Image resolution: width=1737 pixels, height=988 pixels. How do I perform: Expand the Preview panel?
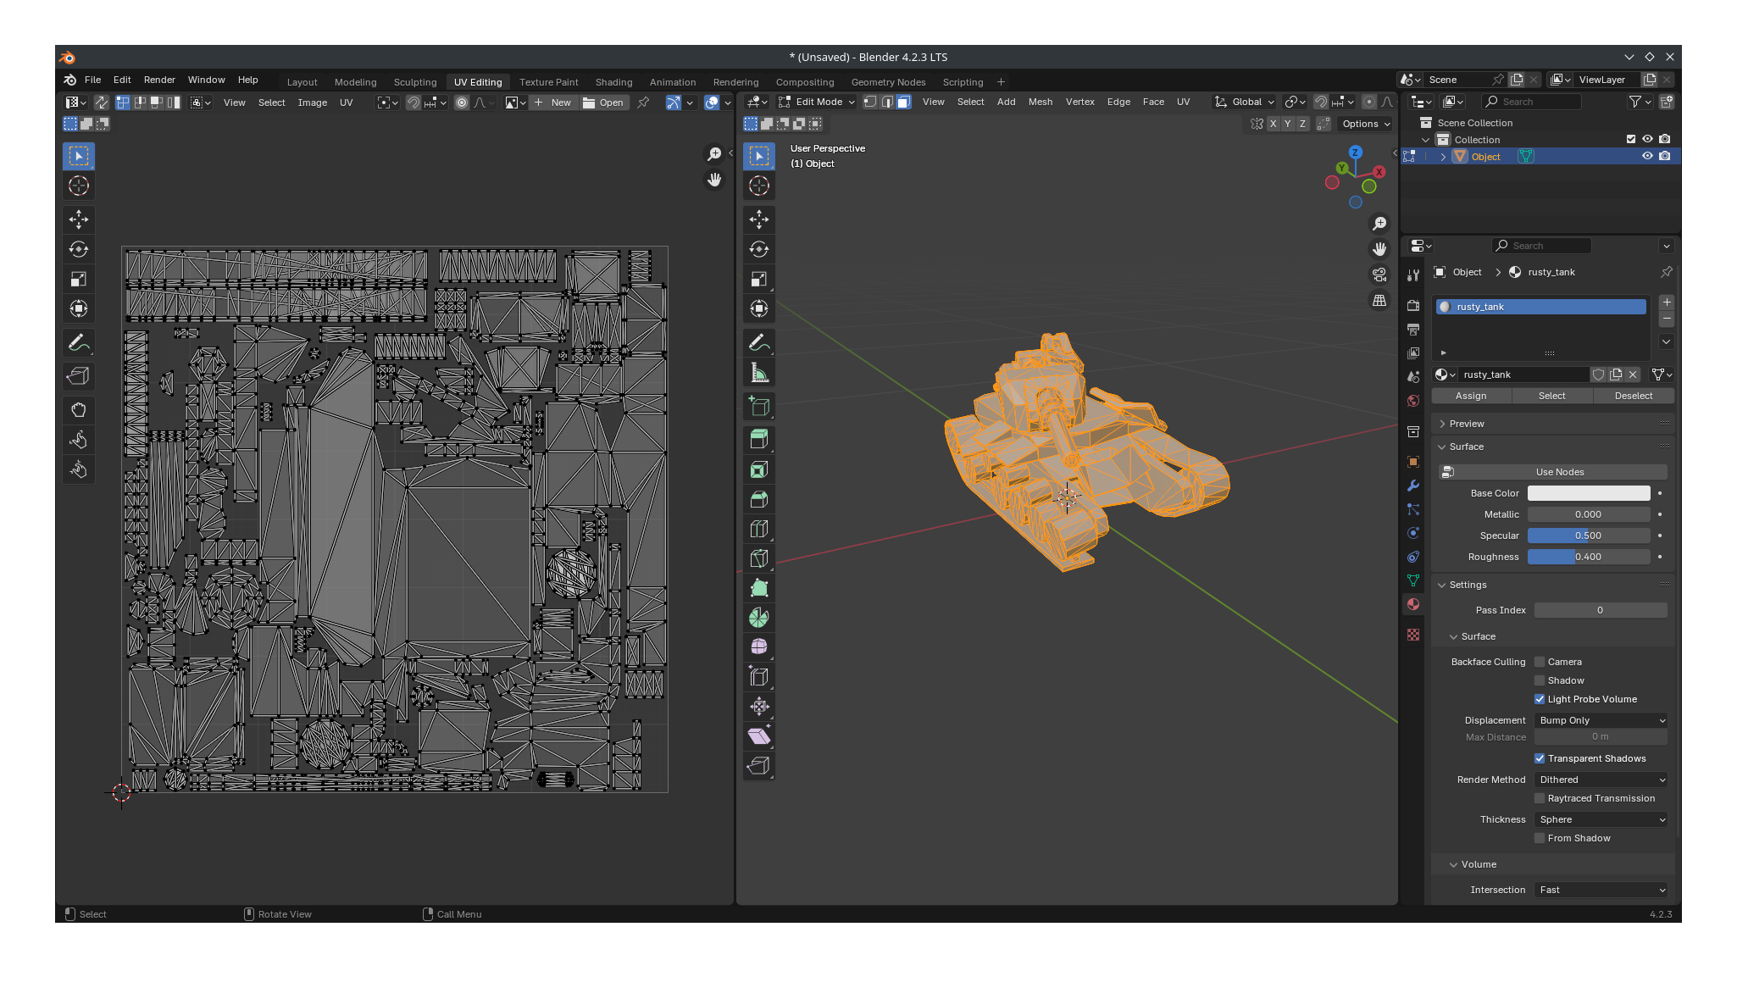(x=1467, y=424)
